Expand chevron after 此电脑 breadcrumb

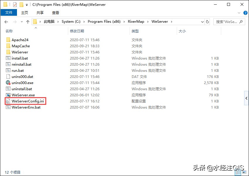(58, 22)
